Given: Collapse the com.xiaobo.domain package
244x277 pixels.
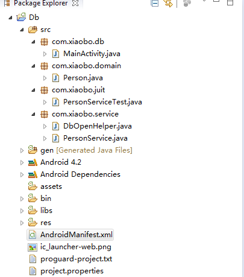Looking at the screenshot, I should [x=33, y=66].
